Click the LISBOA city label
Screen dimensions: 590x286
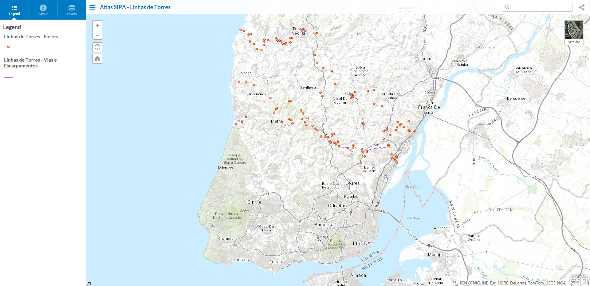pyautogui.click(x=362, y=243)
